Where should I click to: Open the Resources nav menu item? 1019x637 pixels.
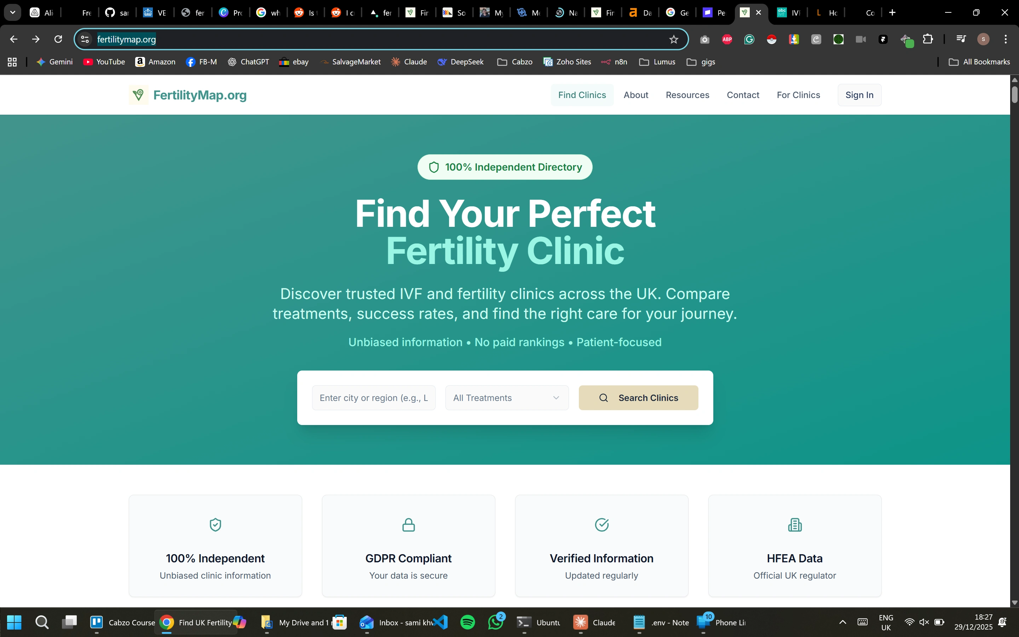click(687, 95)
